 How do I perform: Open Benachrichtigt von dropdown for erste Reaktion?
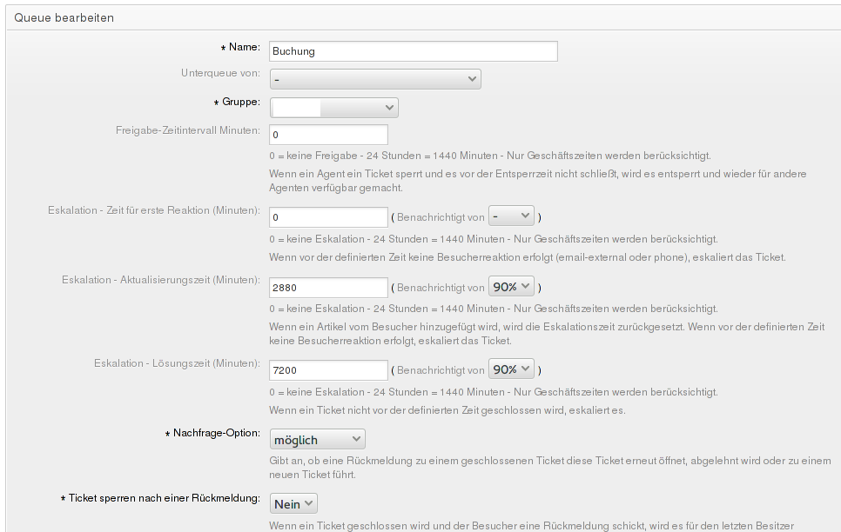click(x=511, y=216)
